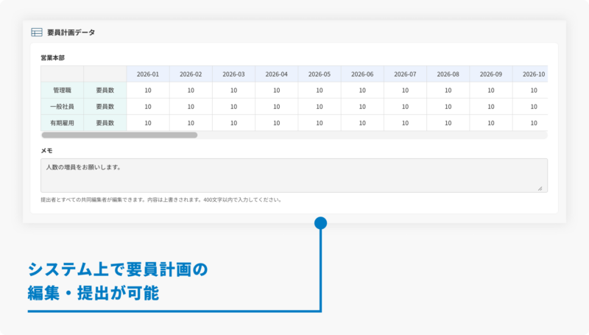This screenshot has height=335, width=589.
Task: Click the 有期雇用 row header
Action: (63, 123)
